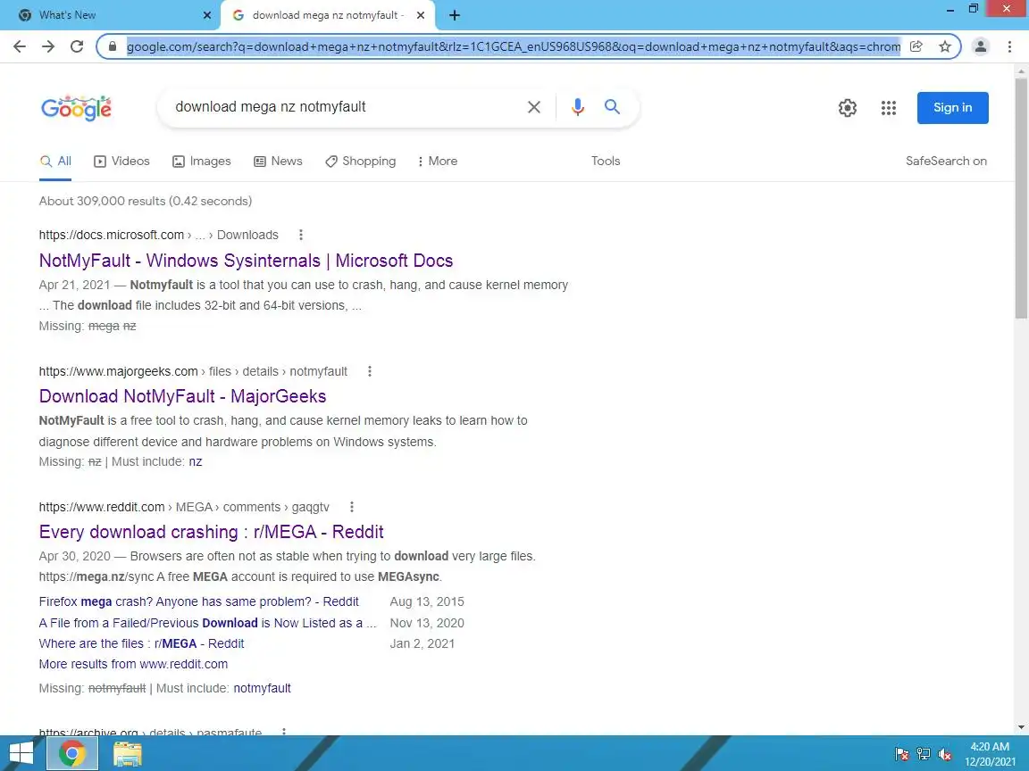The image size is (1029, 771).
Task: Click SafeSearch on setting
Action: 946,162
